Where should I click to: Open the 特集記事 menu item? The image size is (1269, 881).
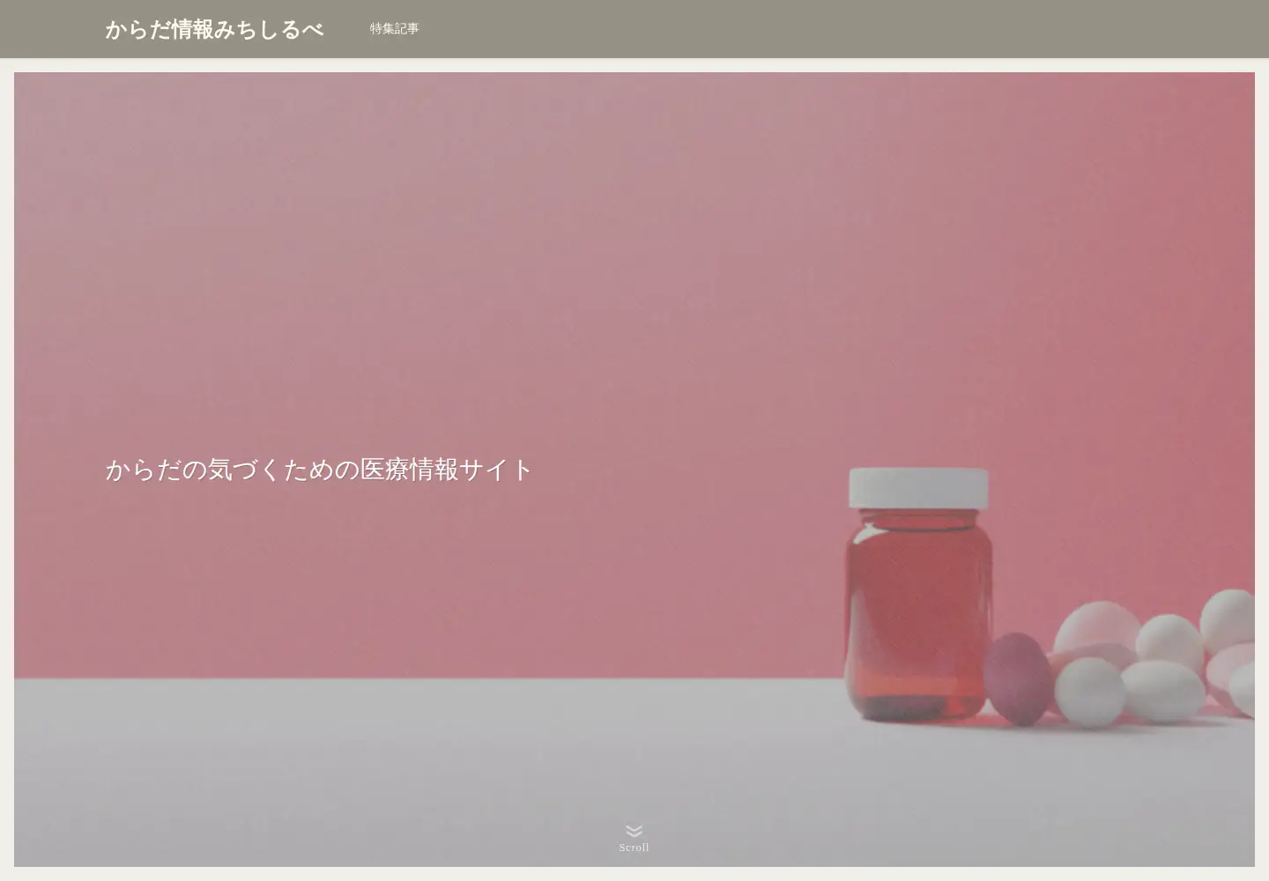[x=394, y=29]
